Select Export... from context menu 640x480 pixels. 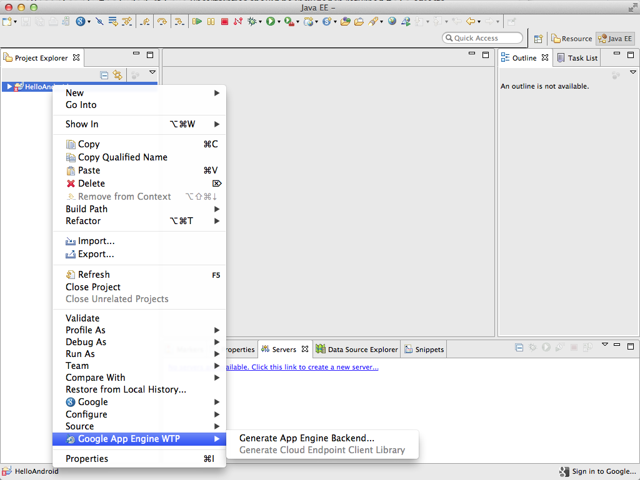139,254
